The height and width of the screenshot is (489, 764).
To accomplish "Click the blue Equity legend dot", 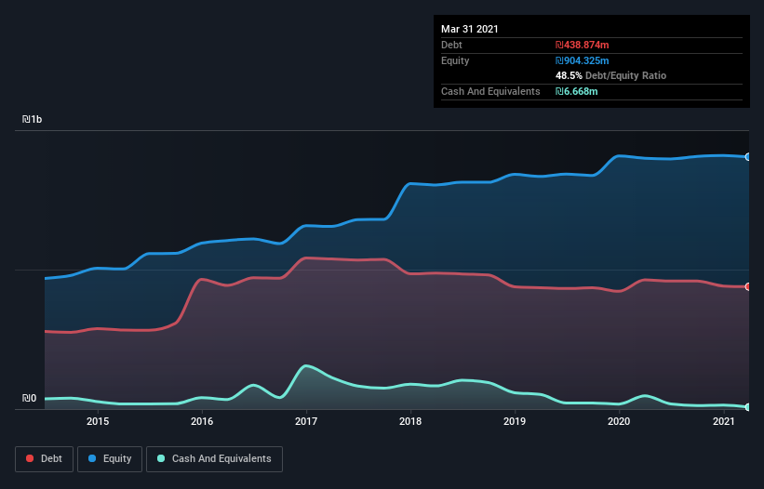I will [x=92, y=458].
